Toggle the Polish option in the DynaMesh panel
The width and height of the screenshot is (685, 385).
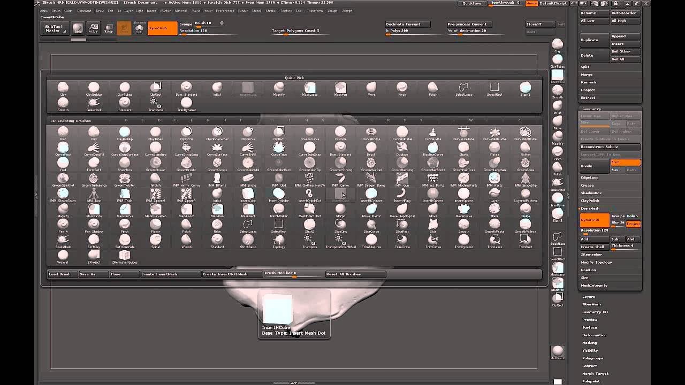click(x=633, y=216)
